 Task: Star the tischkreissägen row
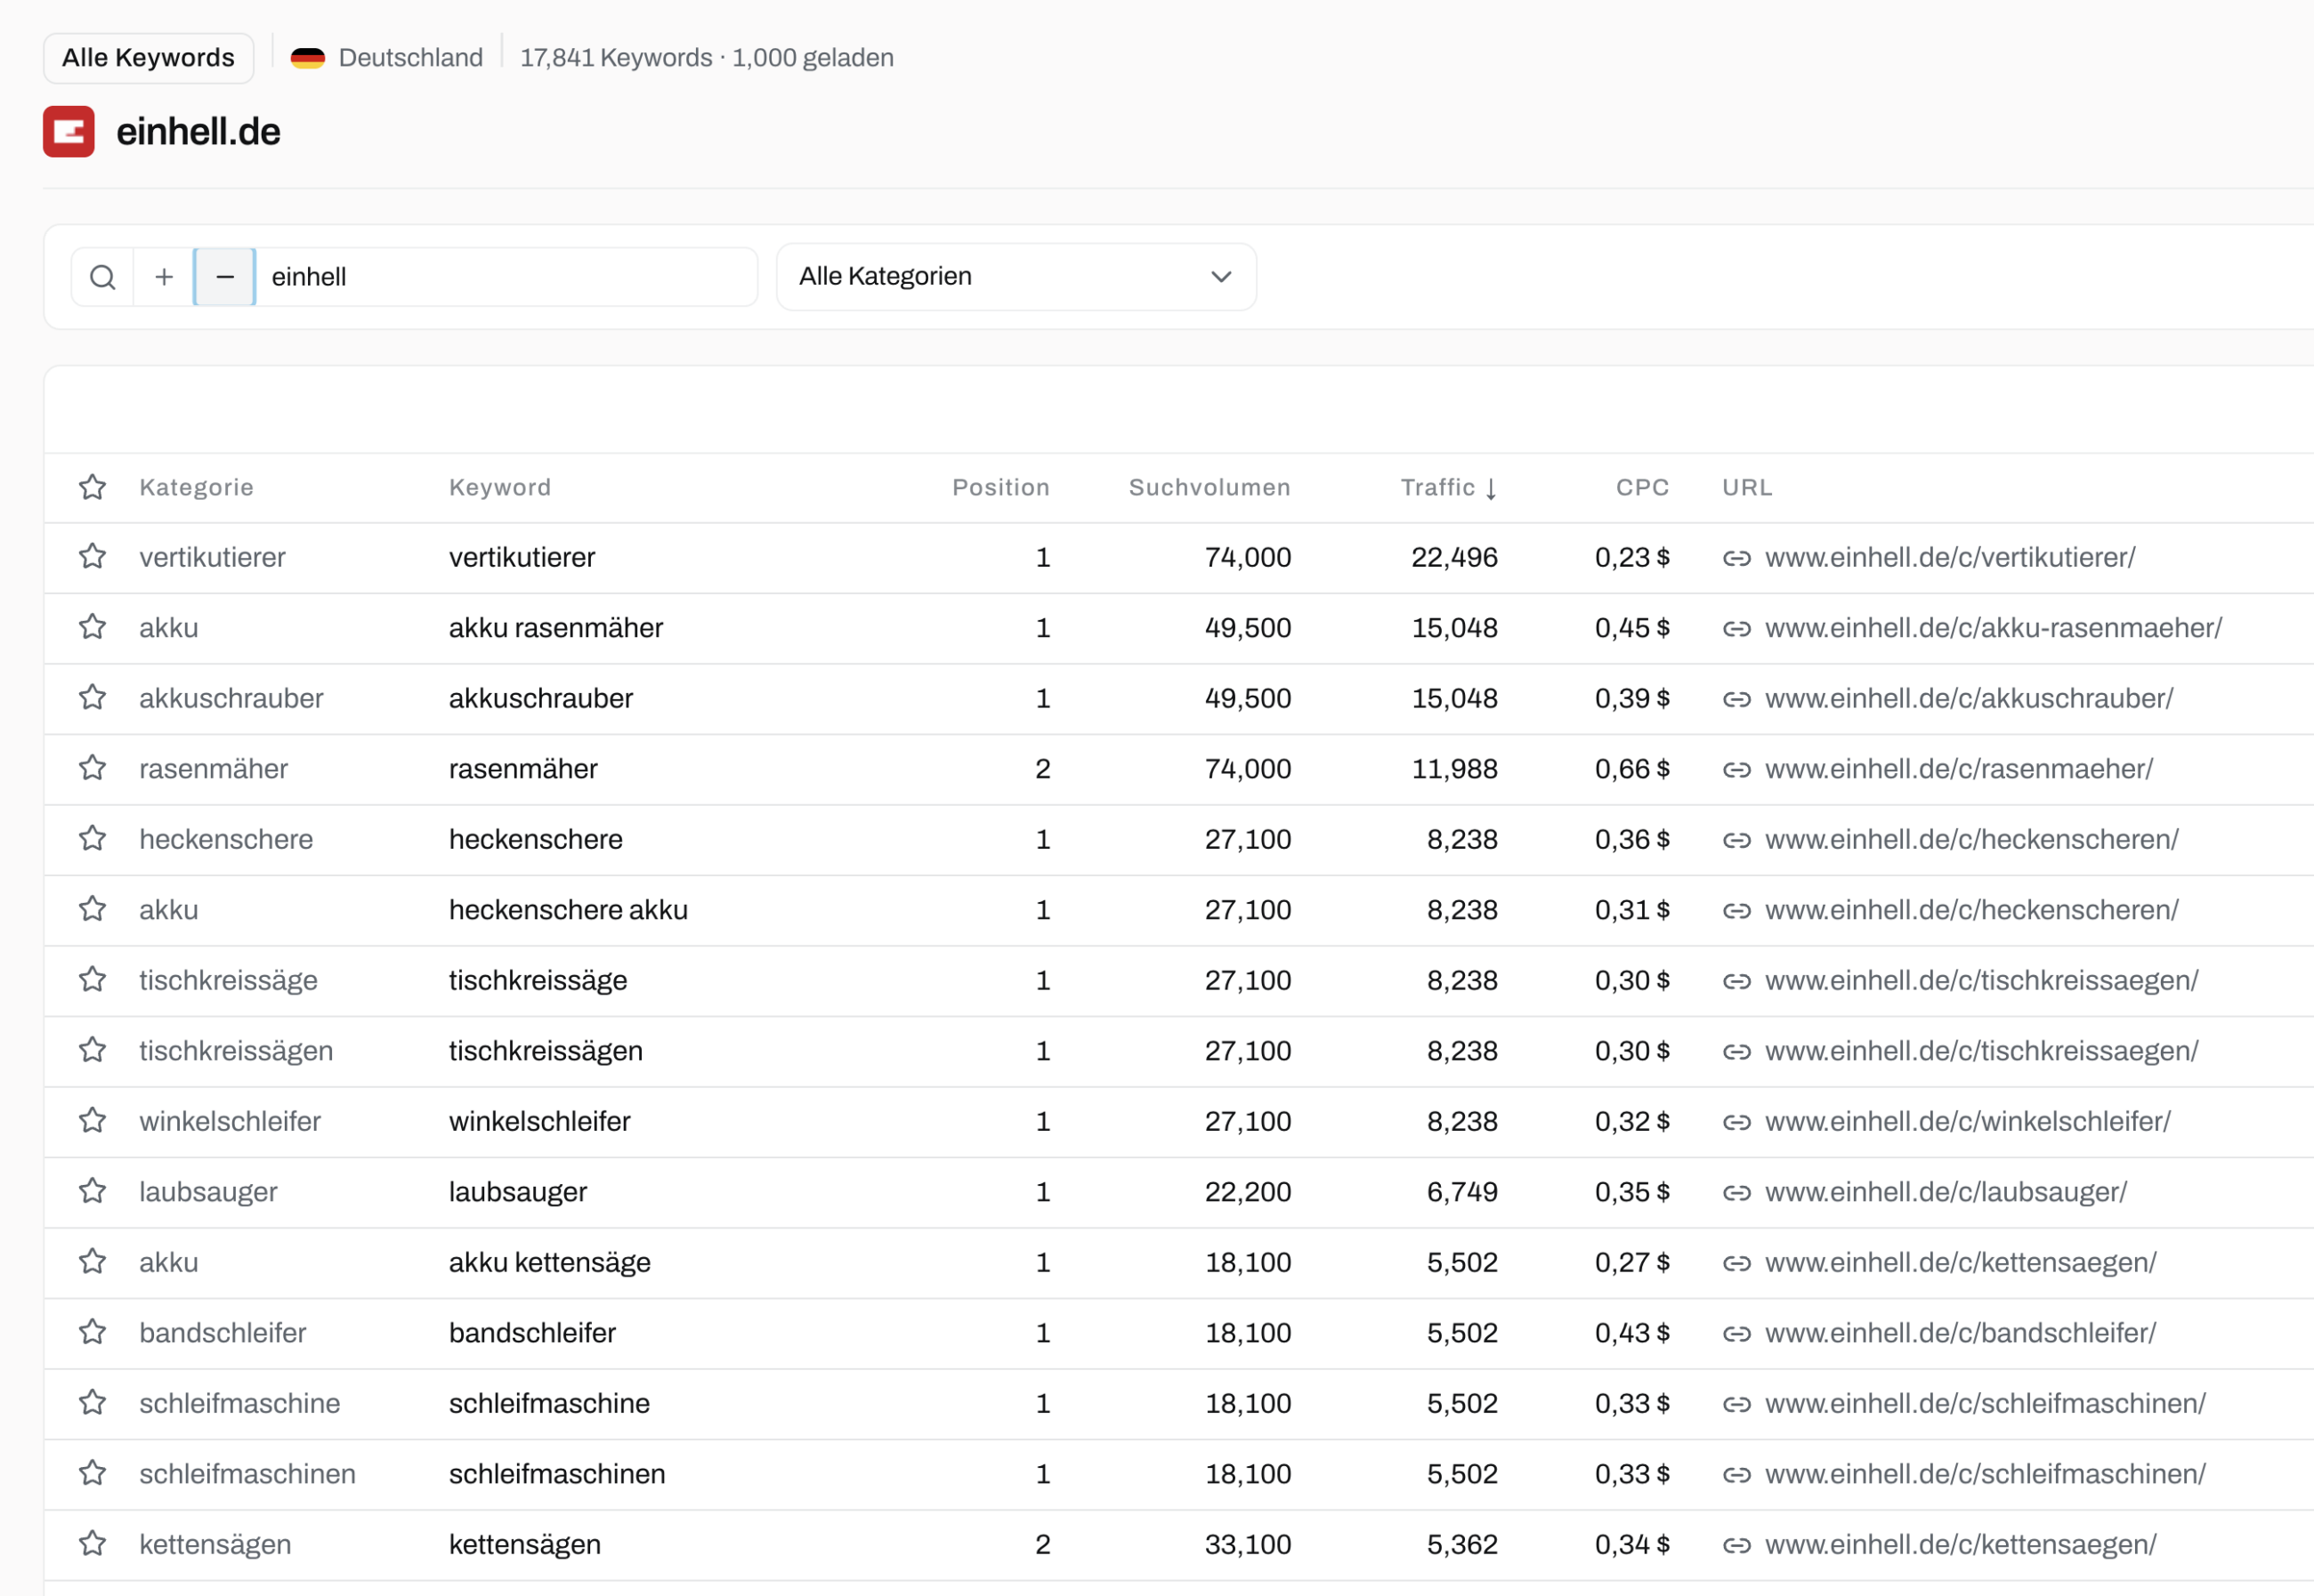(x=93, y=1050)
